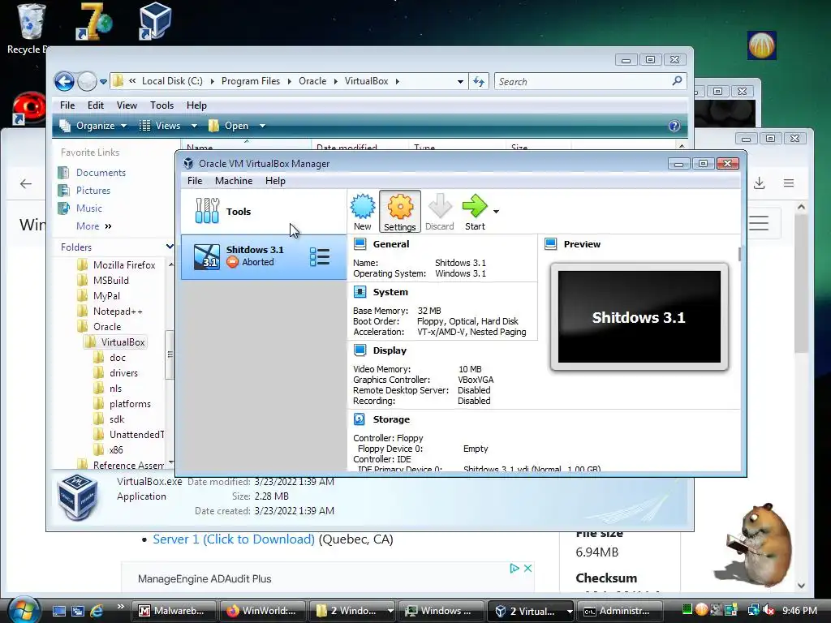Viewport: 831px width, 623px height.
Task: Click the Storage section icon
Action: 360,419
